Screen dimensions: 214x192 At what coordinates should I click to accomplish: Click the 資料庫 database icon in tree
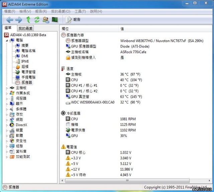point(12,152)
